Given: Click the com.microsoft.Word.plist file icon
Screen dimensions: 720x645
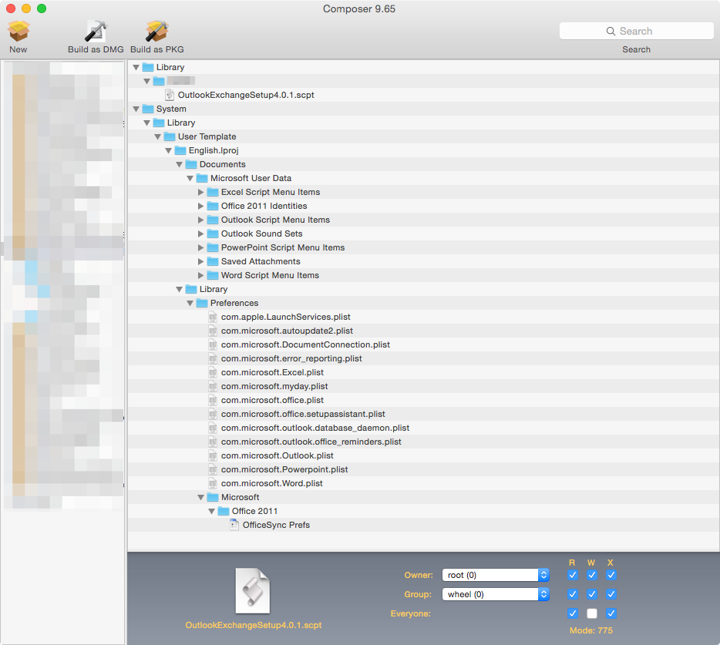Looking at the screenshot, I should click(x=213, y=483).
